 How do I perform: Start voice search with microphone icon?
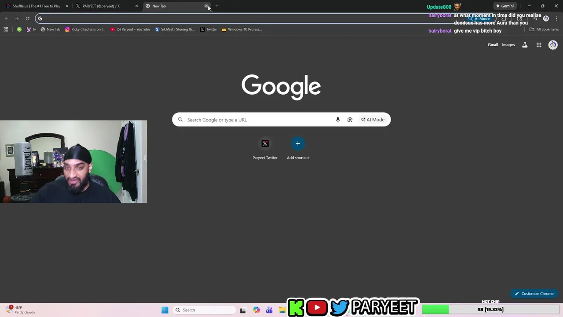point(338,120)
